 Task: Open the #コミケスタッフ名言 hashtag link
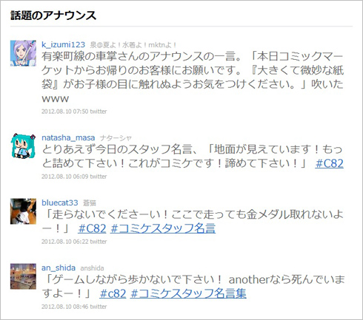[x=163, y=228]
